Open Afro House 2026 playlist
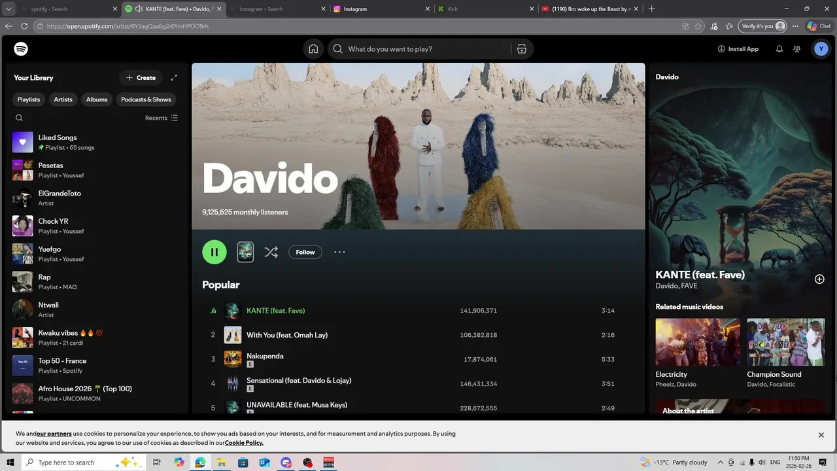Image resolution: width=837 pixels, height=471 pixels. pos(97,393)
